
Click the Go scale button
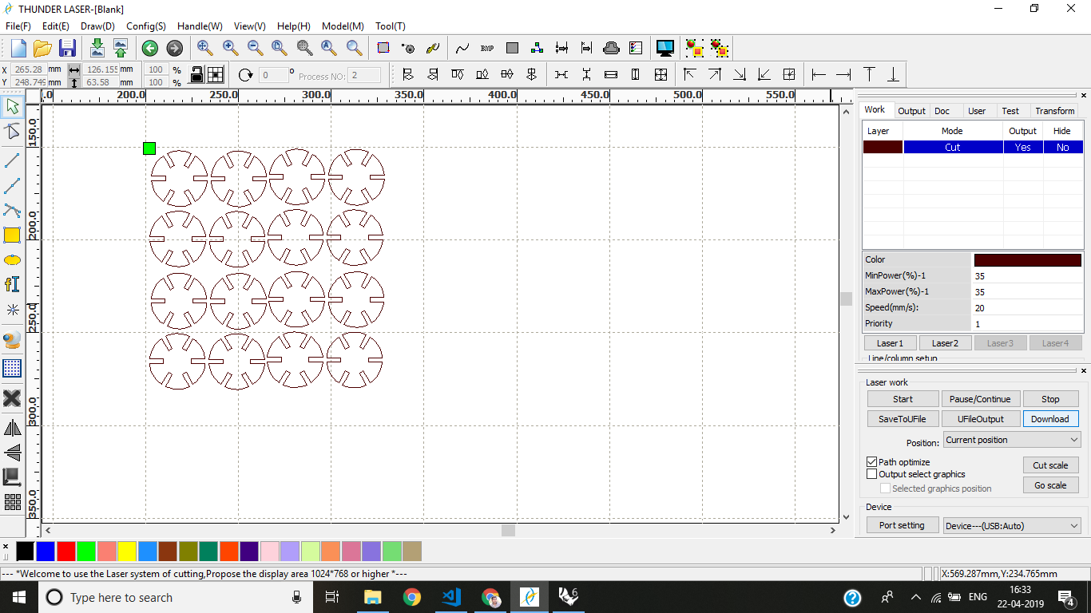tap(1050, 485)
